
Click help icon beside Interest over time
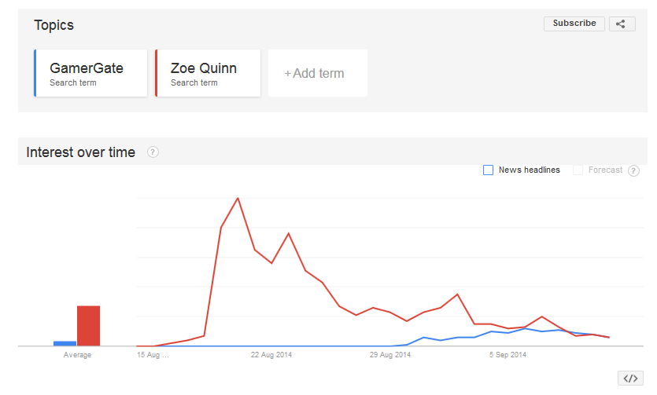[153, 152]
